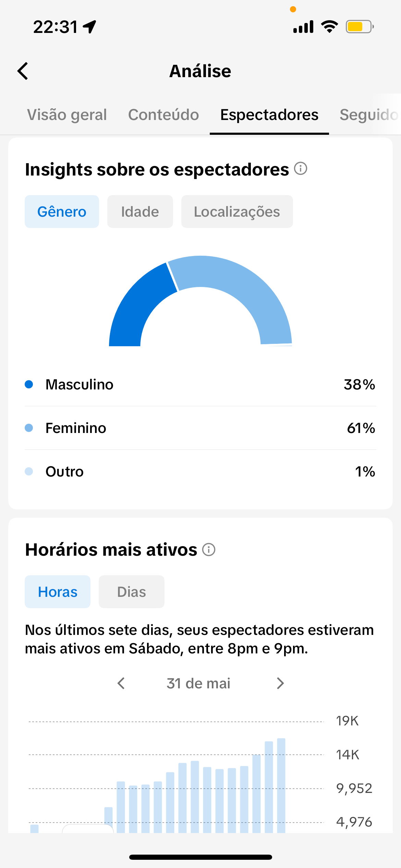401x868 pixels.
Task: Open info icon beside Insights sobre os espectadores
Action: [x=301, y=169]
